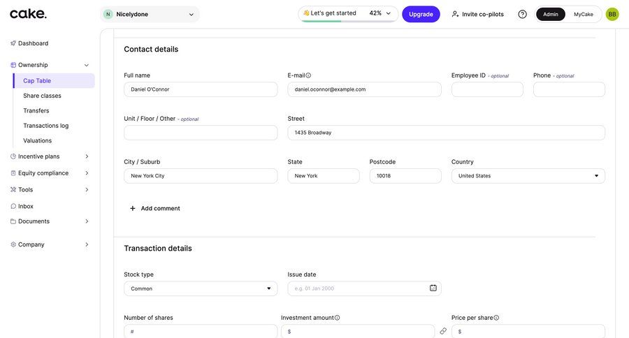Click the Full name input field
629x338 pixels.
tap(201, 89)
